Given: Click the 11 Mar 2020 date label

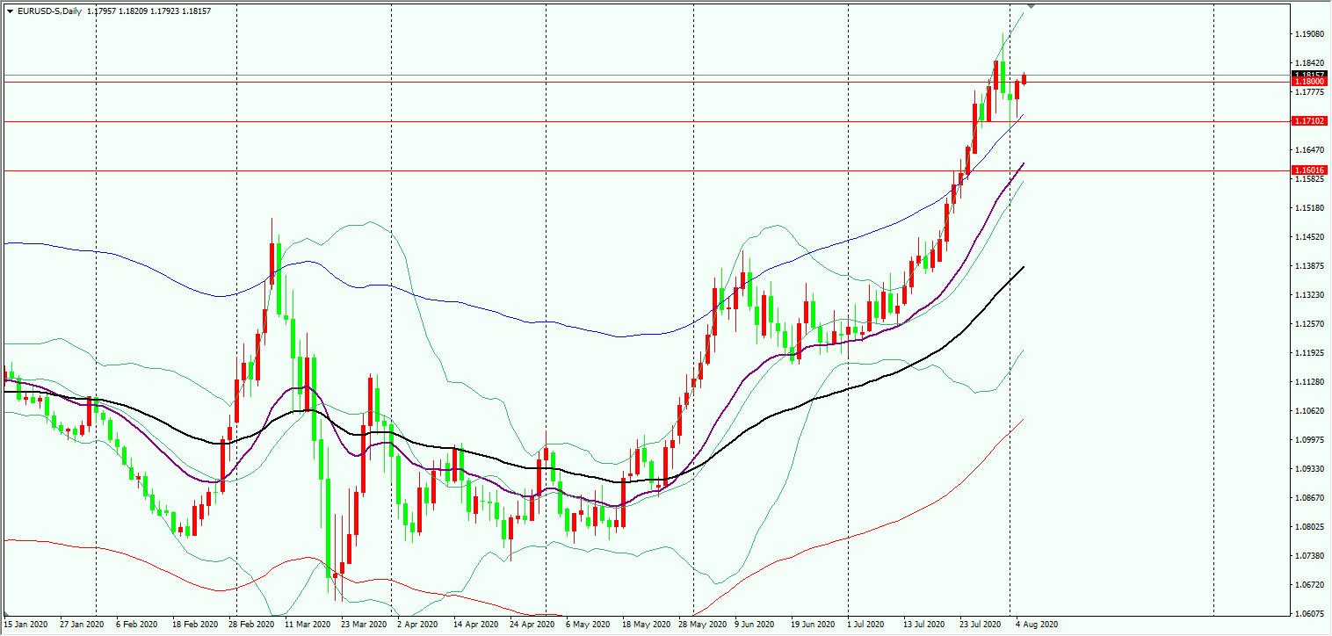Looking at the screenshot, I should [x=306, y=625].
